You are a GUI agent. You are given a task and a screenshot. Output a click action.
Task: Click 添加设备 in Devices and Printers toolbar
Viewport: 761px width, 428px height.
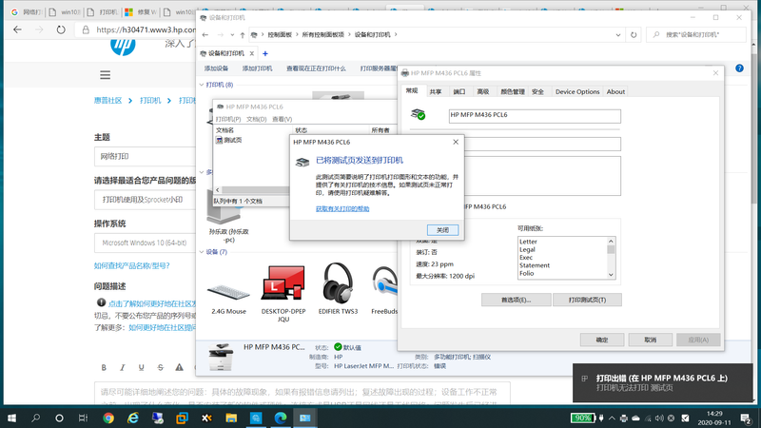click(x=216, y=68)
